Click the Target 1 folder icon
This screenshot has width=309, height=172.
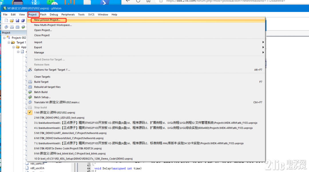(13, 42)
